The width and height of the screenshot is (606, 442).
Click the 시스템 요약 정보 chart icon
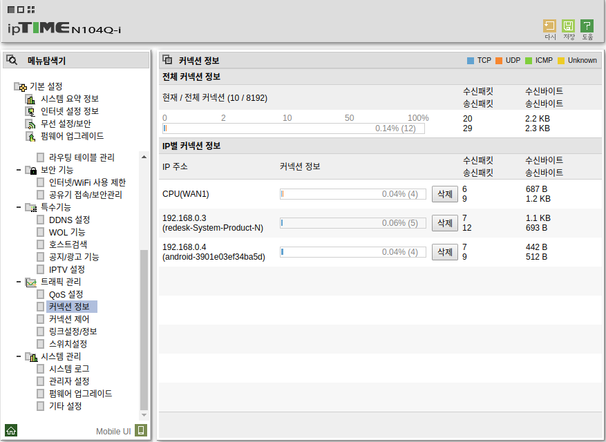(30, 99)
